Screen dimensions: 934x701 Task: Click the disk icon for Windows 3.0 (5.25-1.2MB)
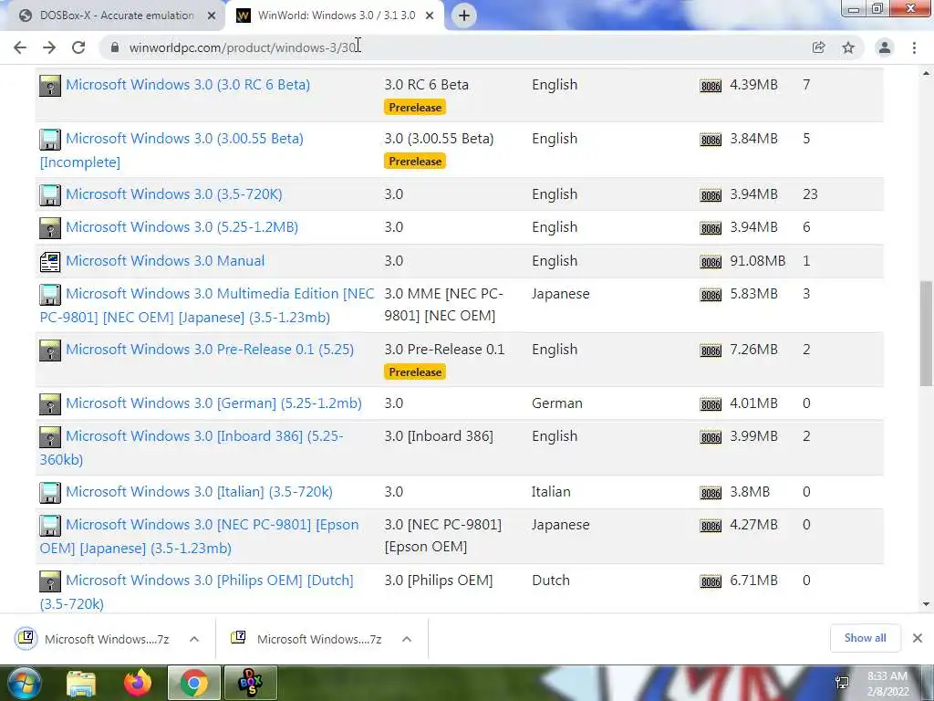[x=50, y=227]
